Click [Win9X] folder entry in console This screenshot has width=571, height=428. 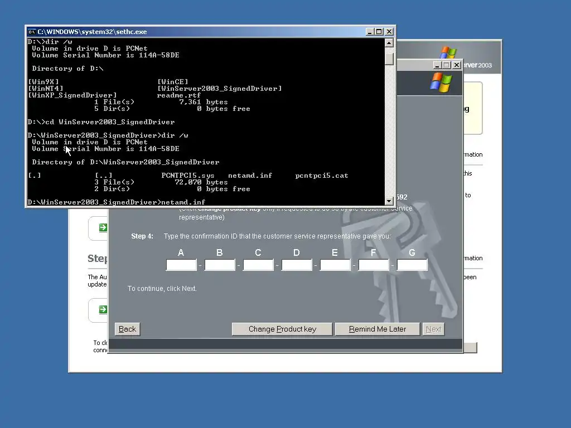point(43,82)
